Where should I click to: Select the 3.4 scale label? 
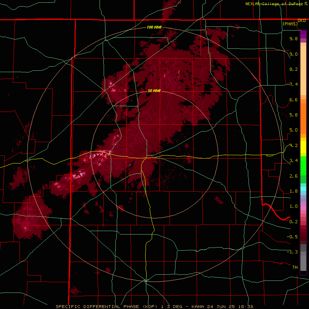(294, 161)
